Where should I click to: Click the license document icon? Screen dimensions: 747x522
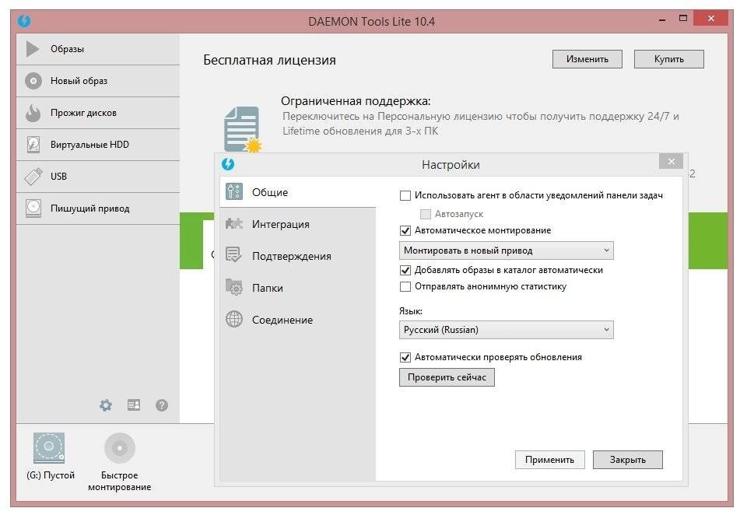point(243,129)
